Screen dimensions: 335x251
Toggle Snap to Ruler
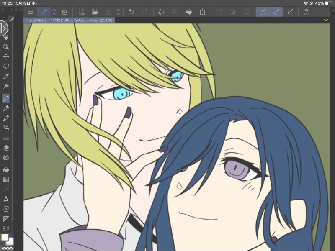tap(263, 12)
